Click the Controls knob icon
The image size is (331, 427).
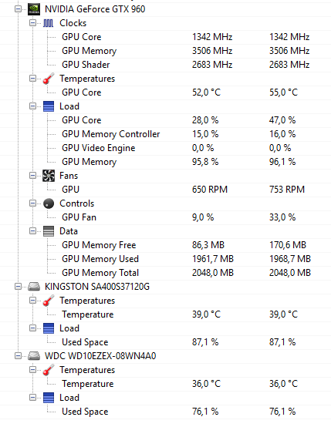pos(49,203)
